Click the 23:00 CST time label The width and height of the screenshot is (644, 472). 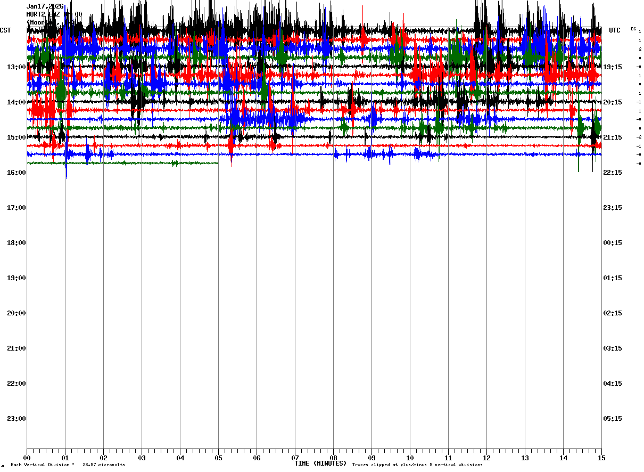16,419
